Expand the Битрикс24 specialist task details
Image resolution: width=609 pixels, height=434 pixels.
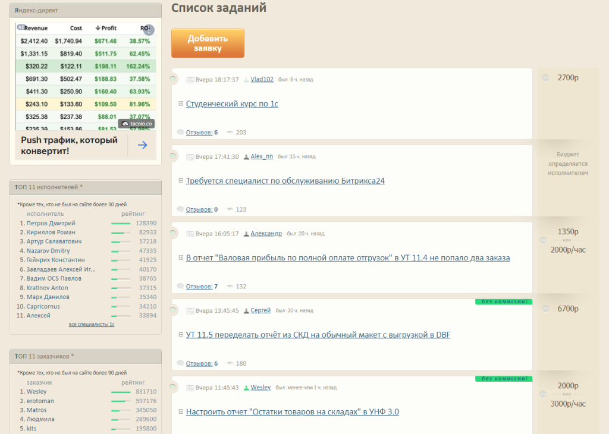pyautogui.click(x=181, y=181)
